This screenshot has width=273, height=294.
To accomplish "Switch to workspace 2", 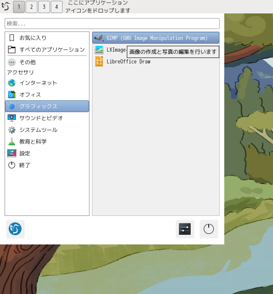I will tap(31, 7).
